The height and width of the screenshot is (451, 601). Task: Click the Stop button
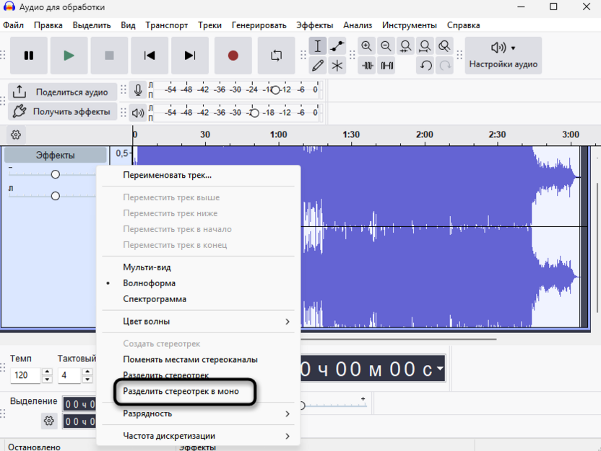109,56
